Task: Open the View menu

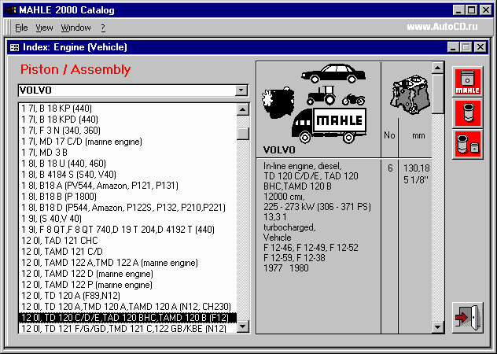Action: point(44,28)
